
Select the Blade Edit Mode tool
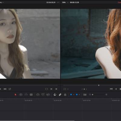pos(31,95)
